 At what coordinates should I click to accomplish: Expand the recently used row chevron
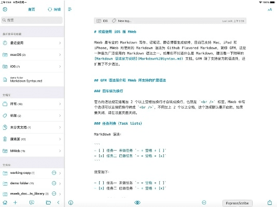click(60, 43)
